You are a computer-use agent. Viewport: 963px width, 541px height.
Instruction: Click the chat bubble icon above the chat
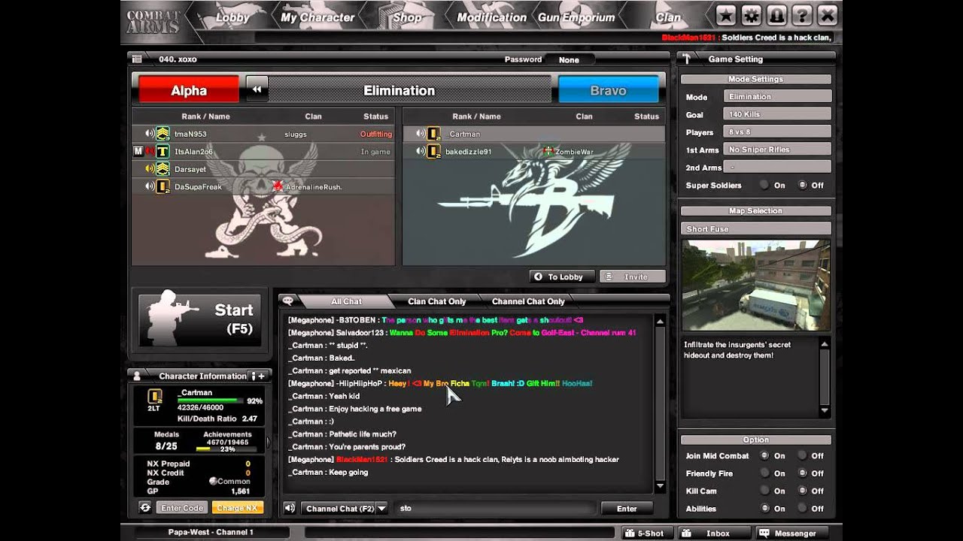288,301
